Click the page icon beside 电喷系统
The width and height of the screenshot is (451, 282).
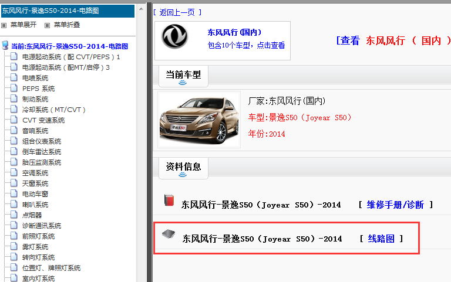14,77
